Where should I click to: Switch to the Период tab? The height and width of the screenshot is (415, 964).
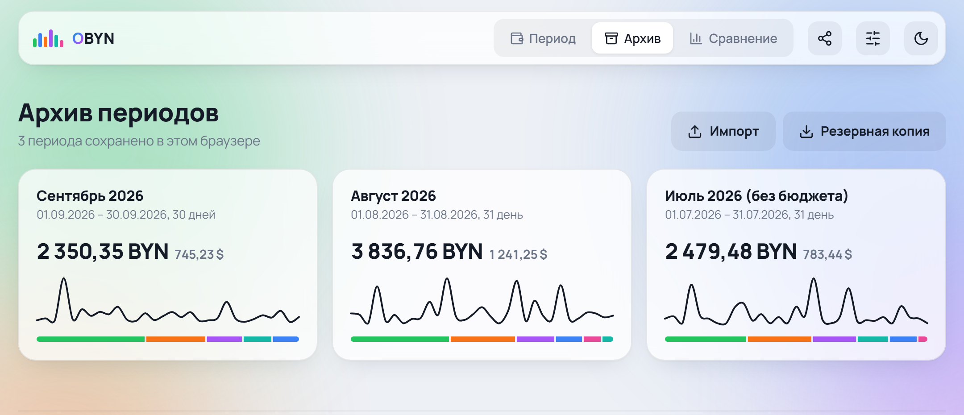pyautogui.click(x=543, y=38)
